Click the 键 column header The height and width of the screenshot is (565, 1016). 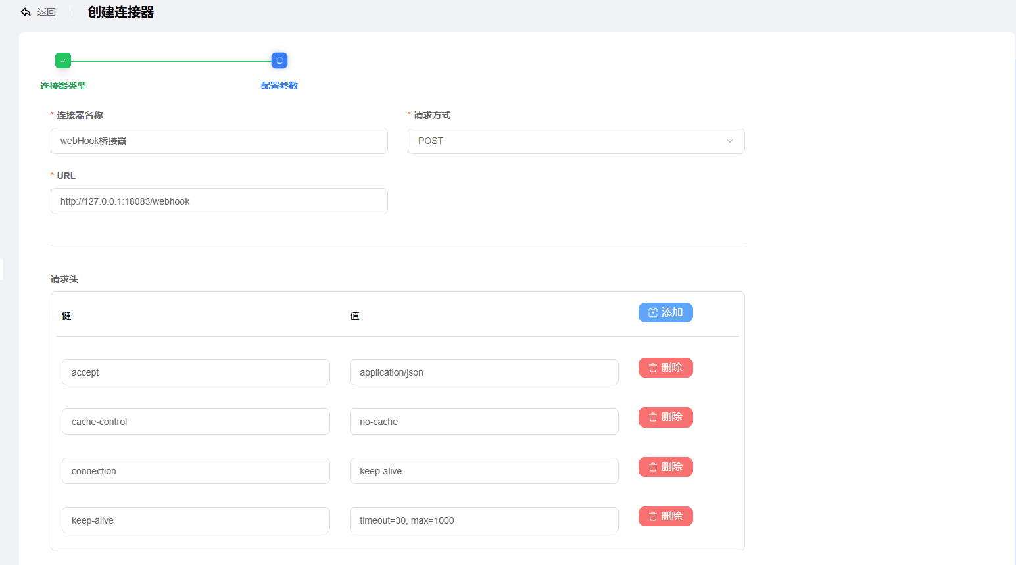coord(66,316)
